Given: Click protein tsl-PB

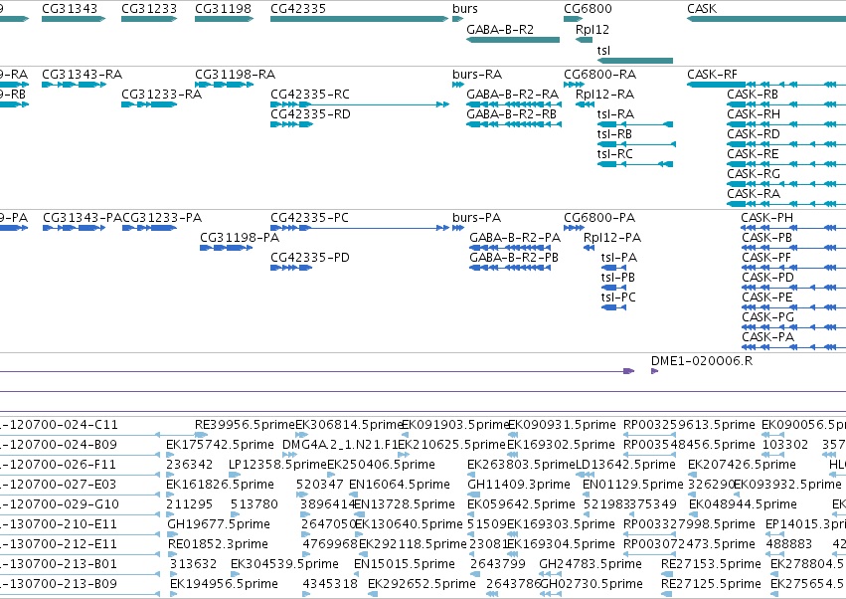Looking at the screenshot, I should 613,288.
